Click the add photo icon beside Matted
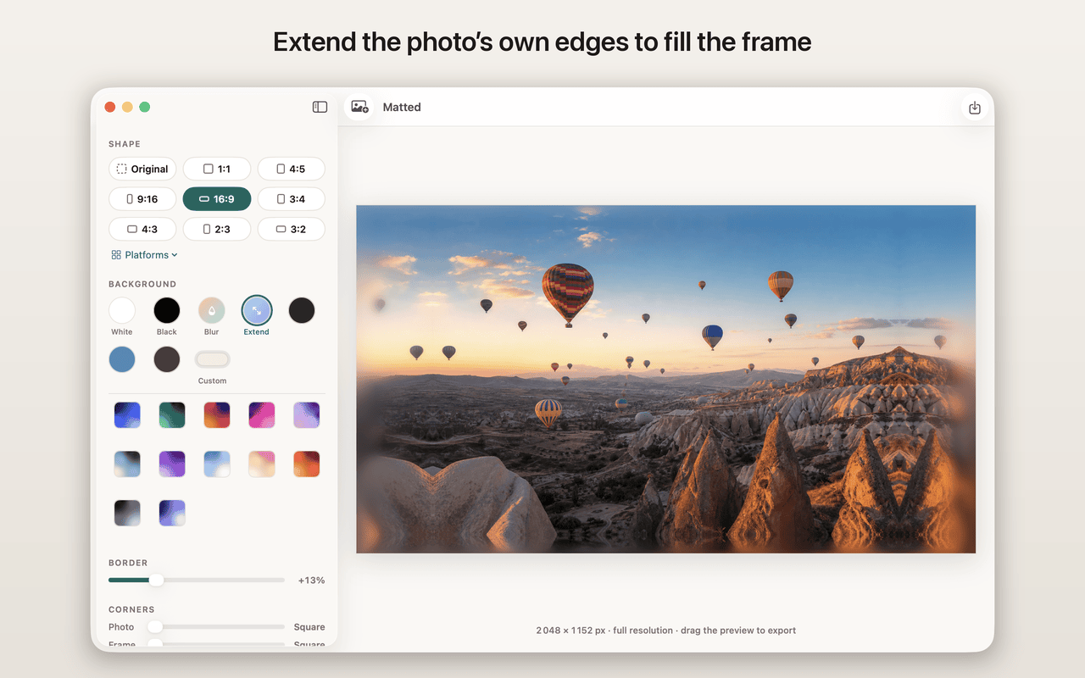Viewport: 1085px width, 678px height. point(359,107)
